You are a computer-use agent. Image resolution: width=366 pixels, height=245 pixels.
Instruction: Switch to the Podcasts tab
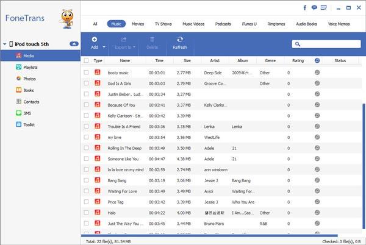click(223, 24)
